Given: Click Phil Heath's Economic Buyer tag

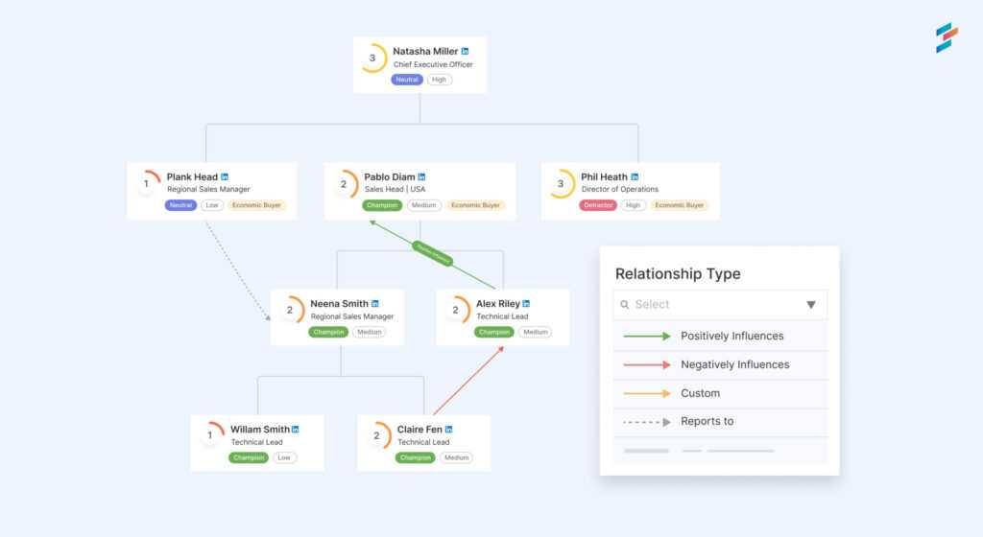Looking at the screenshot, I should pos(679,205).
